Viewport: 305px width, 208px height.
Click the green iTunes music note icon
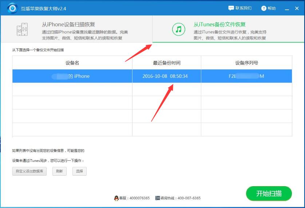tap(178, 29)
